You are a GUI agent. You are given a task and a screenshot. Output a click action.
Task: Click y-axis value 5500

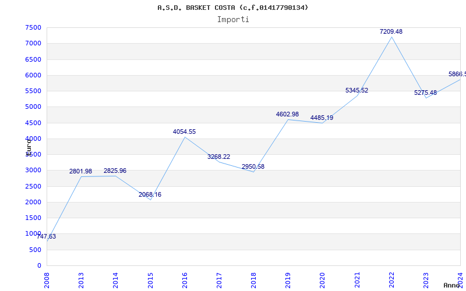click(x=33, y=91)
